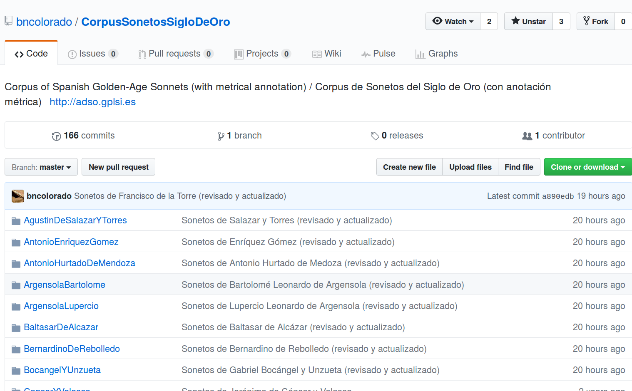Click Create new file button
Viewport: 632px width, 391px height.
click(409, 167)
